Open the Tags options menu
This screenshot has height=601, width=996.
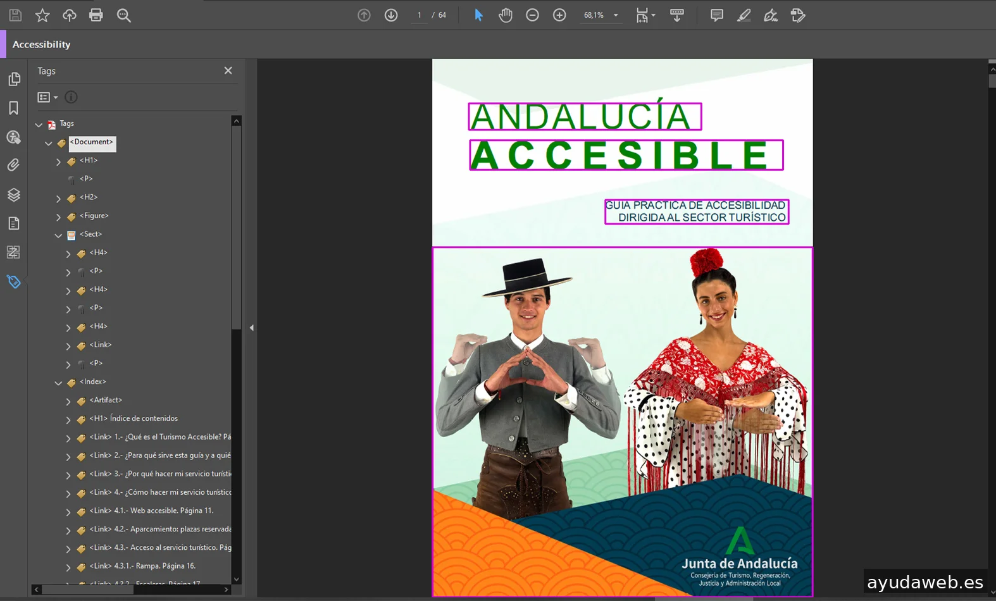coord(47,97)
